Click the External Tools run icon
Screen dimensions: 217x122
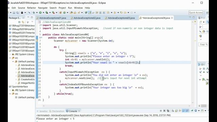pos(53,13)
